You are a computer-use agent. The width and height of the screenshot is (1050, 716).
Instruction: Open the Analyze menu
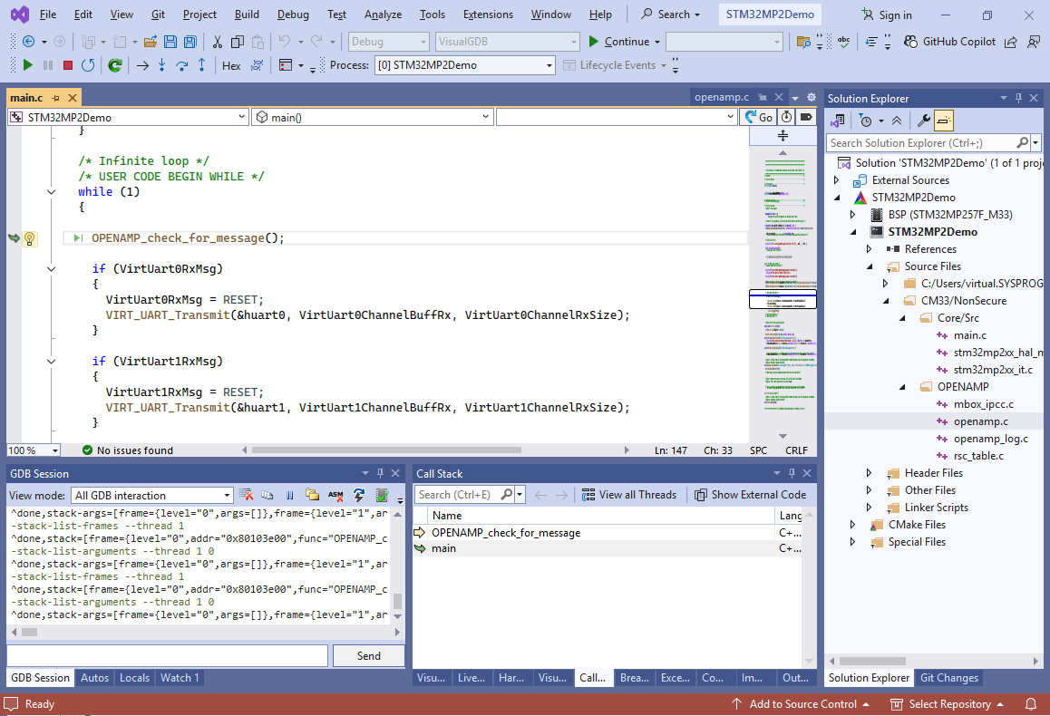(x=383, y=15)
